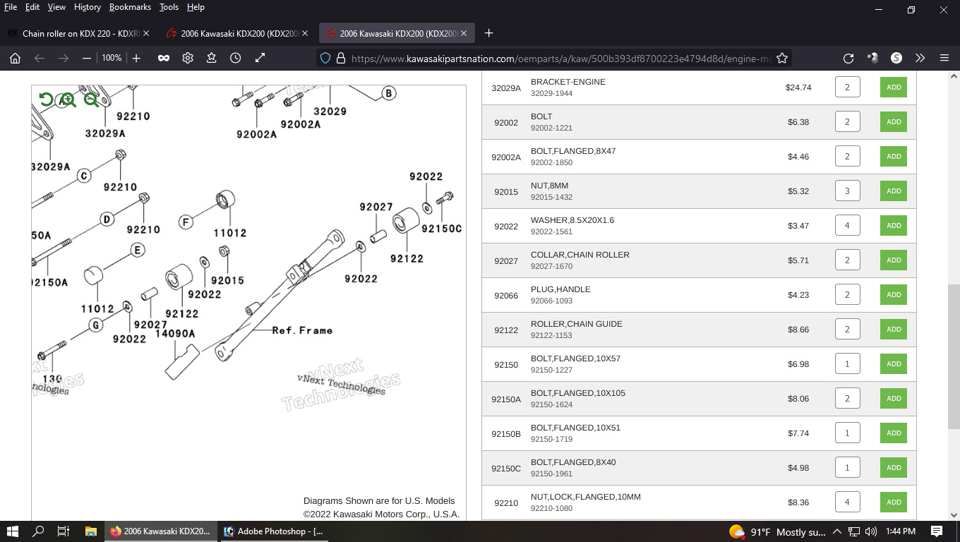960x542 pixels.
Task: Open the File menu
Action: pyautogui.click(x=11, y=7)
